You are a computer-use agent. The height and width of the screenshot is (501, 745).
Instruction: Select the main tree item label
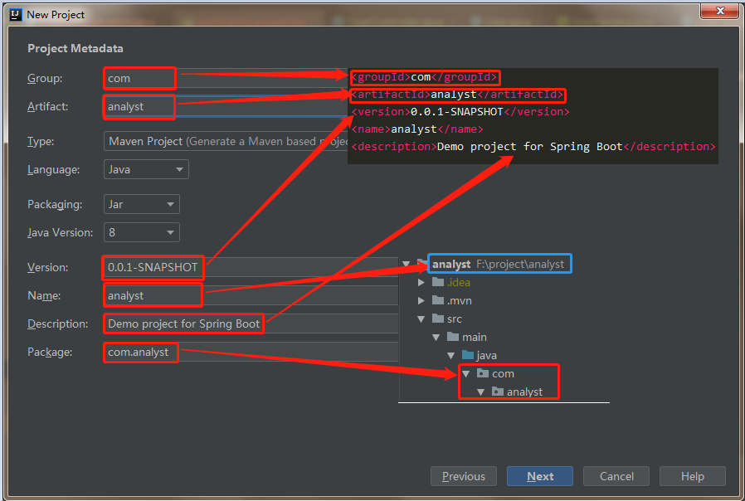click(x=475, y=337)
